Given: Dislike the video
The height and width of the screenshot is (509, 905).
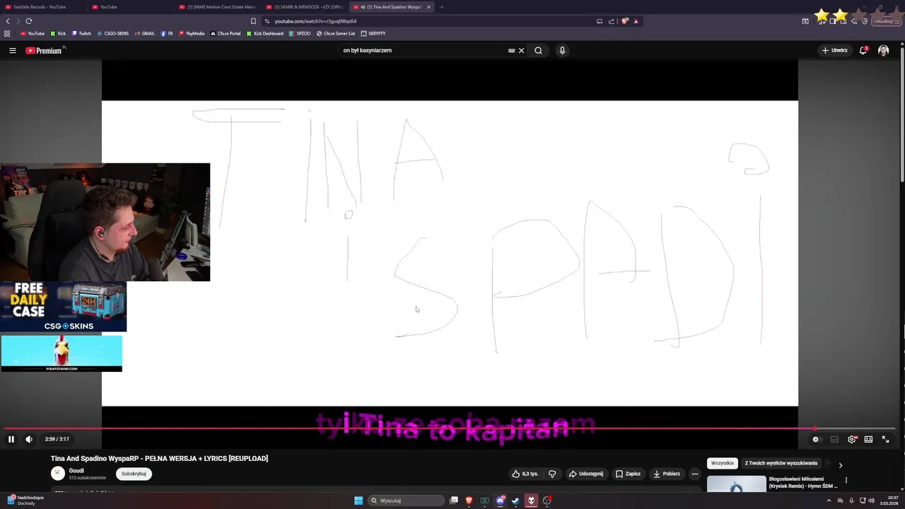Looking at the screenshot, I should (552, 474).
